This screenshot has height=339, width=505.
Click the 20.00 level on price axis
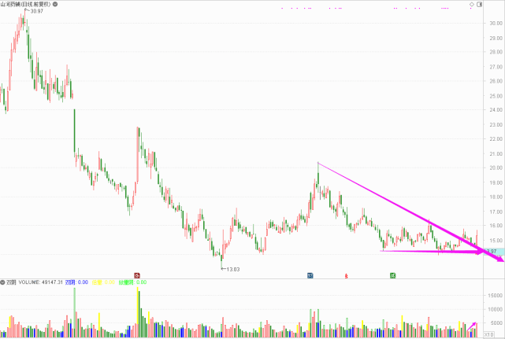(495, 168)
